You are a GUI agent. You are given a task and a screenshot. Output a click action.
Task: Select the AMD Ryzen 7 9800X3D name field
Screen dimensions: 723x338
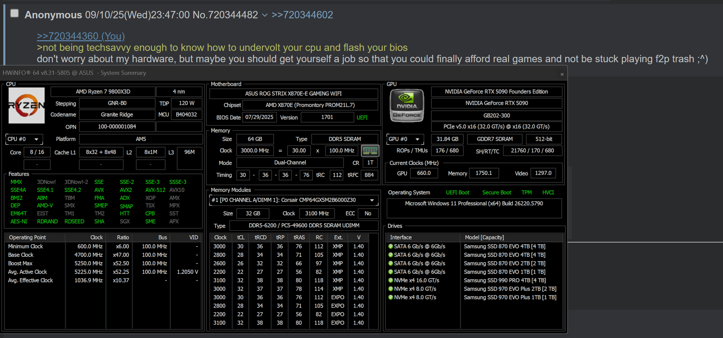pos(103,91)
